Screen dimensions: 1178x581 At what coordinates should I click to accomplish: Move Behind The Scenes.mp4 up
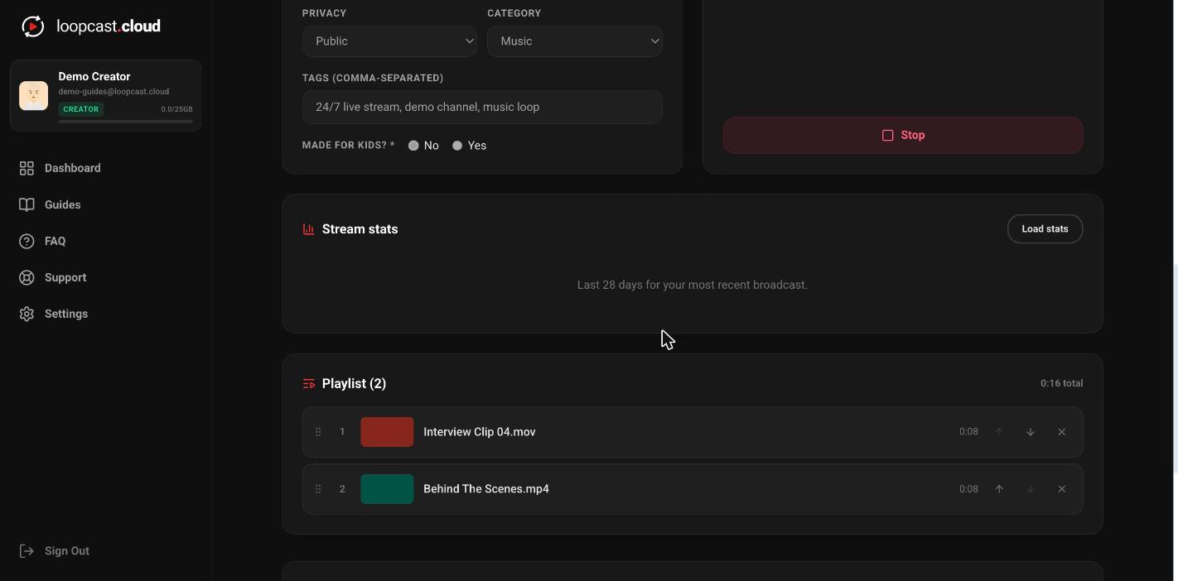coord(999,489)
